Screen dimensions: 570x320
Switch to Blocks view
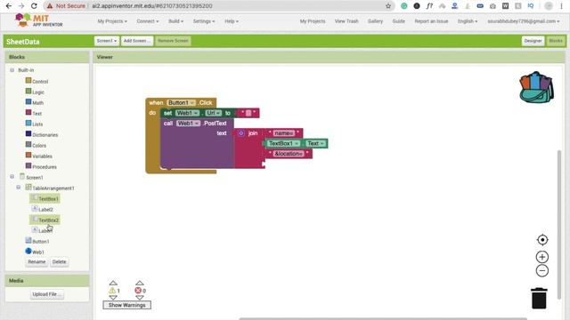coord(556,41)
